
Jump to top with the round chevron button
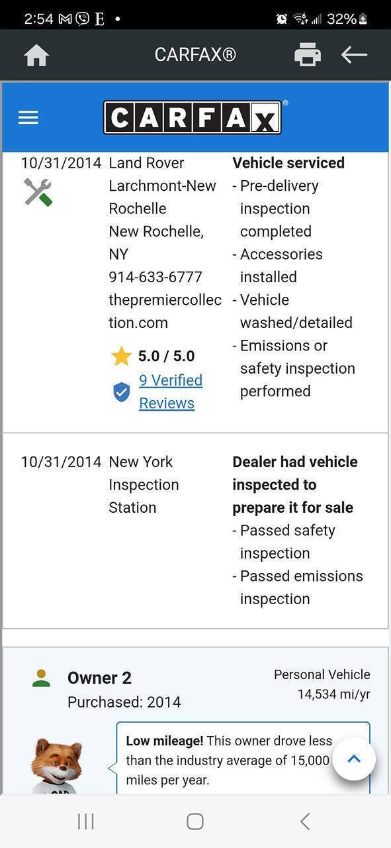click(x=354, y=759)
